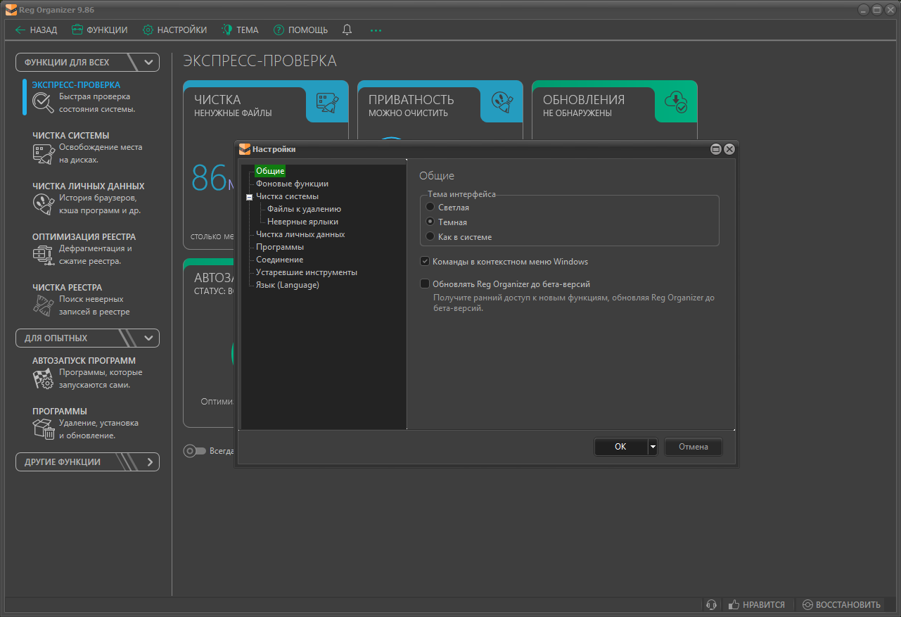The width and height of the screenshot is (901, 617).
Task: Collapse the Чистка системы tree node
Action: [x=249, y=197]
